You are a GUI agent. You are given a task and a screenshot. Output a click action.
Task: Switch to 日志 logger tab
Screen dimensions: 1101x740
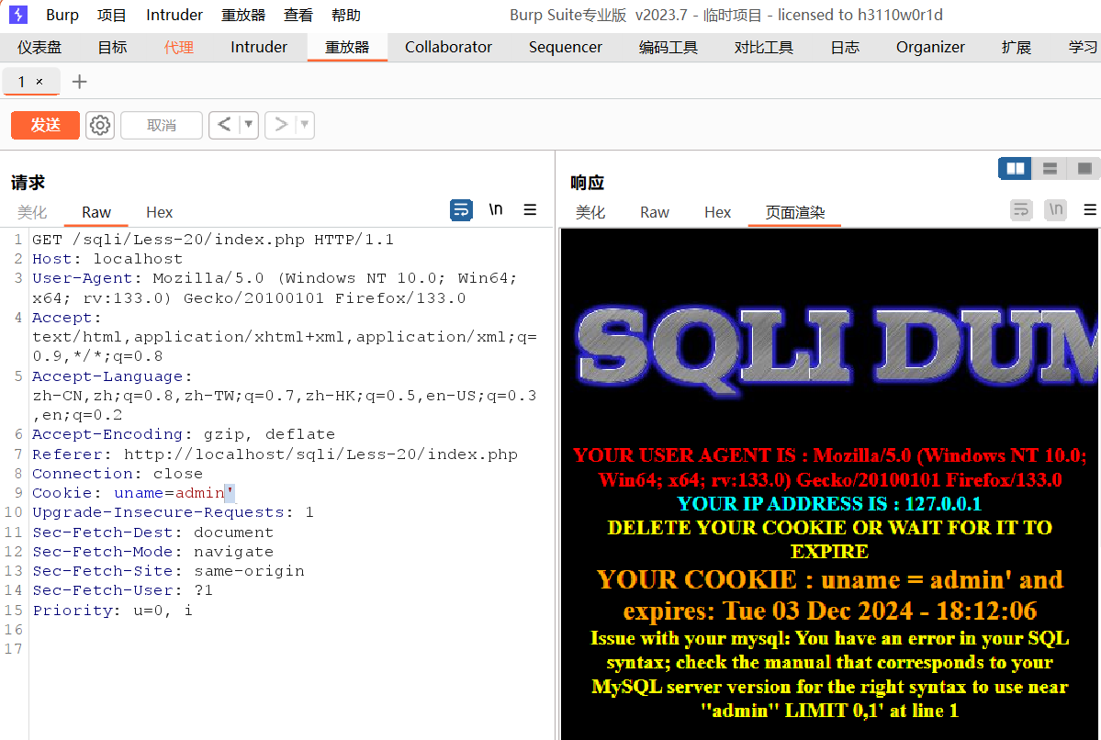click(845, 47)
